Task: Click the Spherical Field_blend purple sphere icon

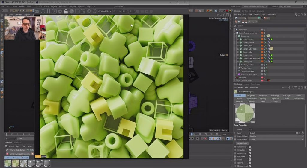Action: click(x=239, y=74)
